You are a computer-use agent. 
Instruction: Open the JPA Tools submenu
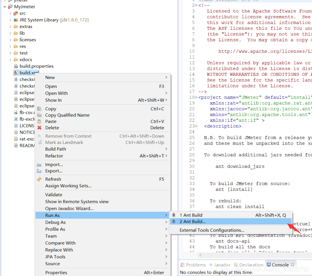click(x=103, y=257)
